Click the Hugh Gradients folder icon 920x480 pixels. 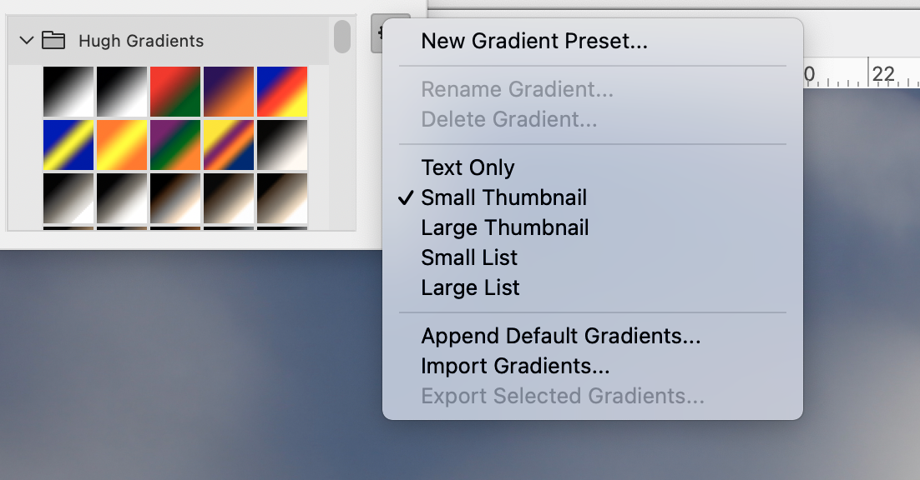tap(52, 39)
